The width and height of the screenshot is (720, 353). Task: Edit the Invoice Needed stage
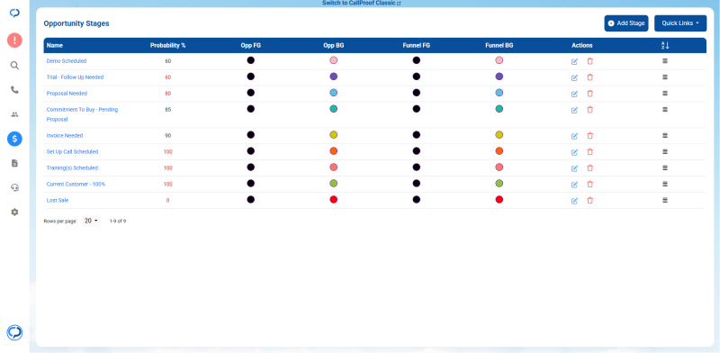574,136
